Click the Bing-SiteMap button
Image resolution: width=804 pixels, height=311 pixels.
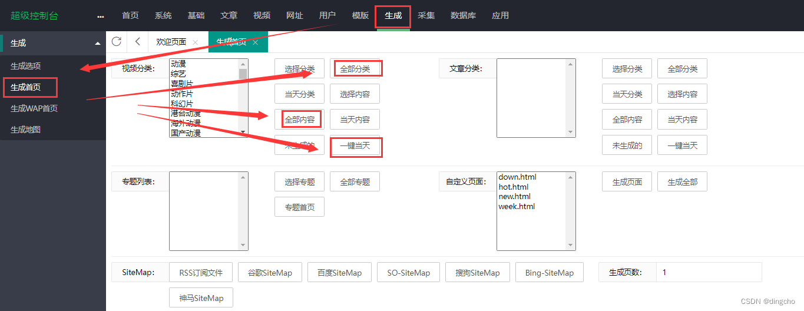[549, 272]
